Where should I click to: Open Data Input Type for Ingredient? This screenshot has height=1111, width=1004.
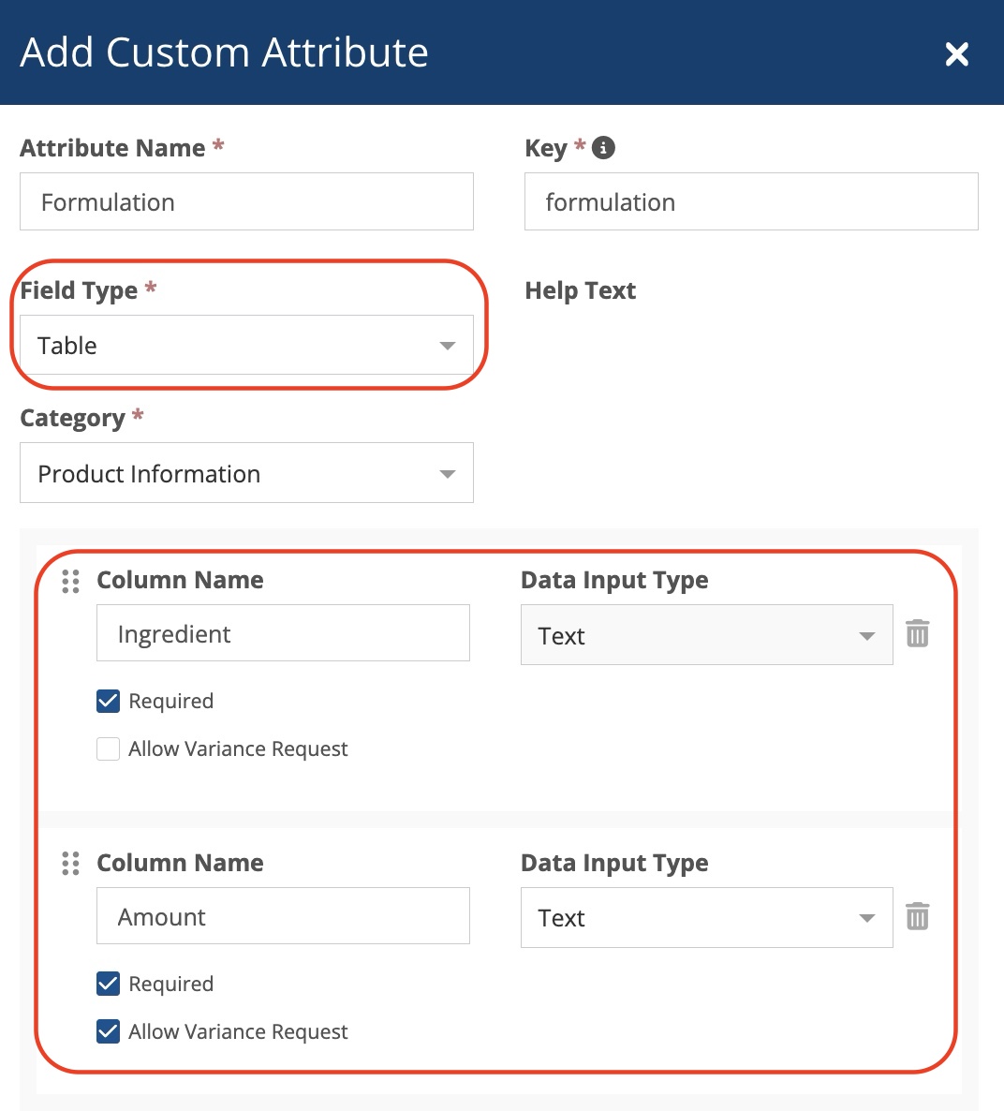[706, 635]
